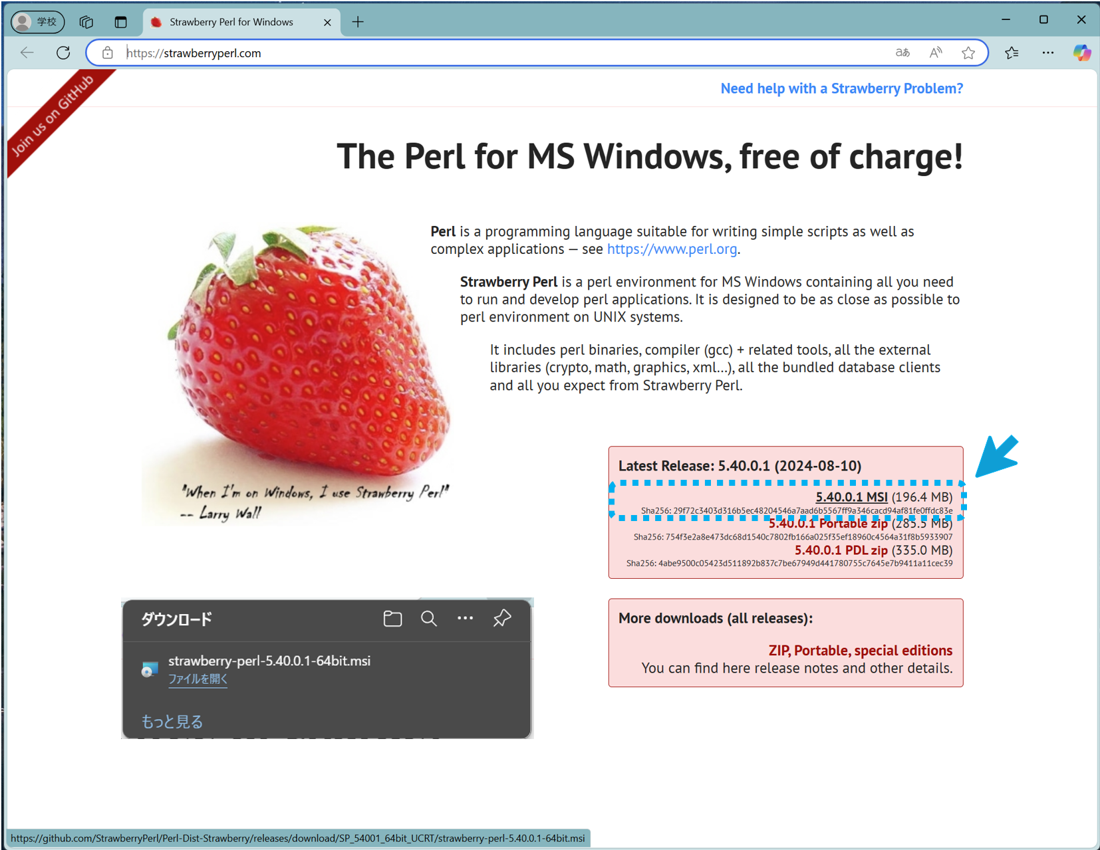Download the 5.40.0.1 MSI installer
The width and height of the screenshot is (1100, 850).
tap(851, 496)
